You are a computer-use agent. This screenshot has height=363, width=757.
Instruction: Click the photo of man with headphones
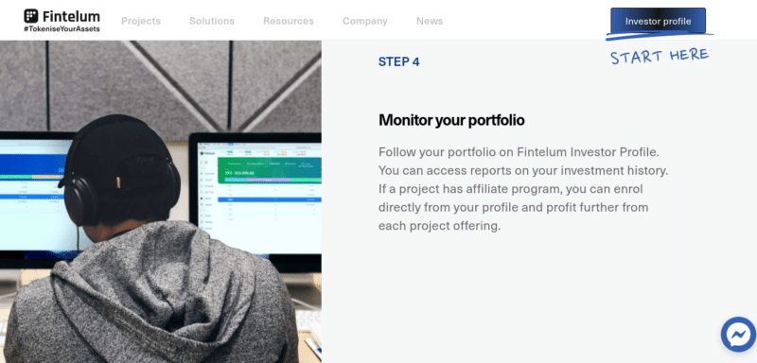(161, 201)
